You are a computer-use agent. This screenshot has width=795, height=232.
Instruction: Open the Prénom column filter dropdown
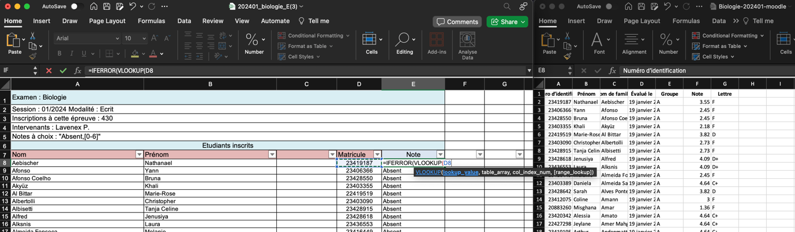[272, 155]
